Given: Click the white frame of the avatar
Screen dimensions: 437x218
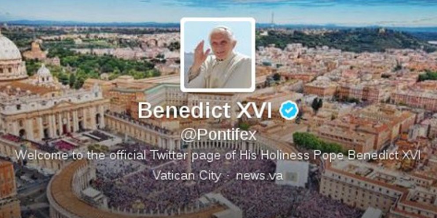Looking at the screenshot, I should coord(218,19).
